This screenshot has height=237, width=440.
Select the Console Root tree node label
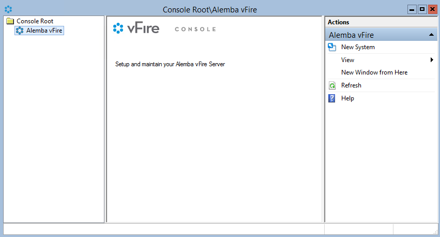(35, 21)
